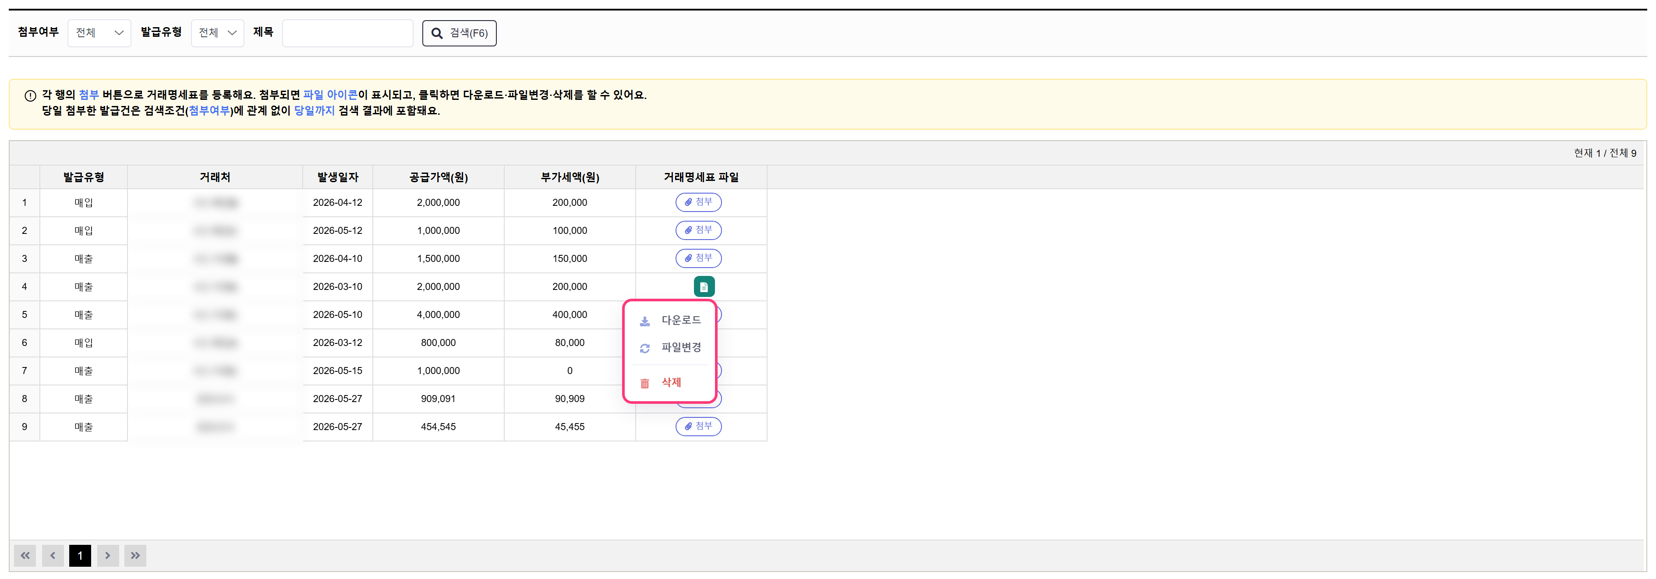
Task: Choose 다운로드 from the popup menu
Action: [670, 320]
